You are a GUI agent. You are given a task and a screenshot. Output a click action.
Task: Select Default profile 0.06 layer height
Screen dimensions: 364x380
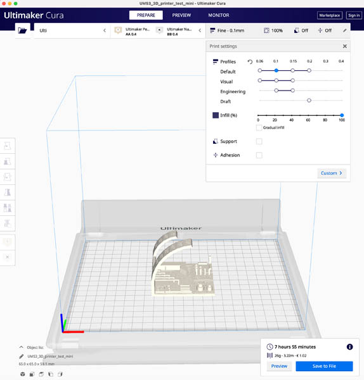pyautogui.click(x=260, y=70)
